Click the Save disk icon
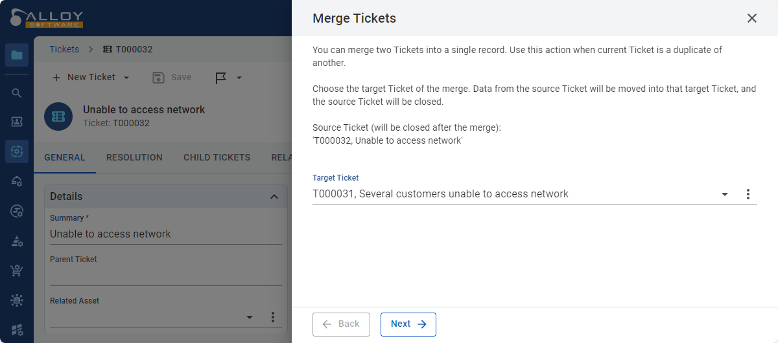778x343 pixels. click(x=158, y=78)
